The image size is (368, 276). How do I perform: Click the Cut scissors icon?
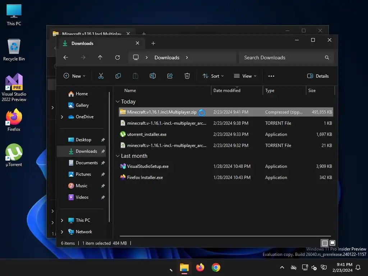point(101,76)
